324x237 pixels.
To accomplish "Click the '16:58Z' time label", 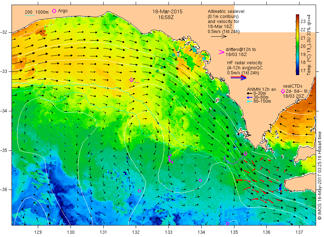I will click(x=166, y=17).
